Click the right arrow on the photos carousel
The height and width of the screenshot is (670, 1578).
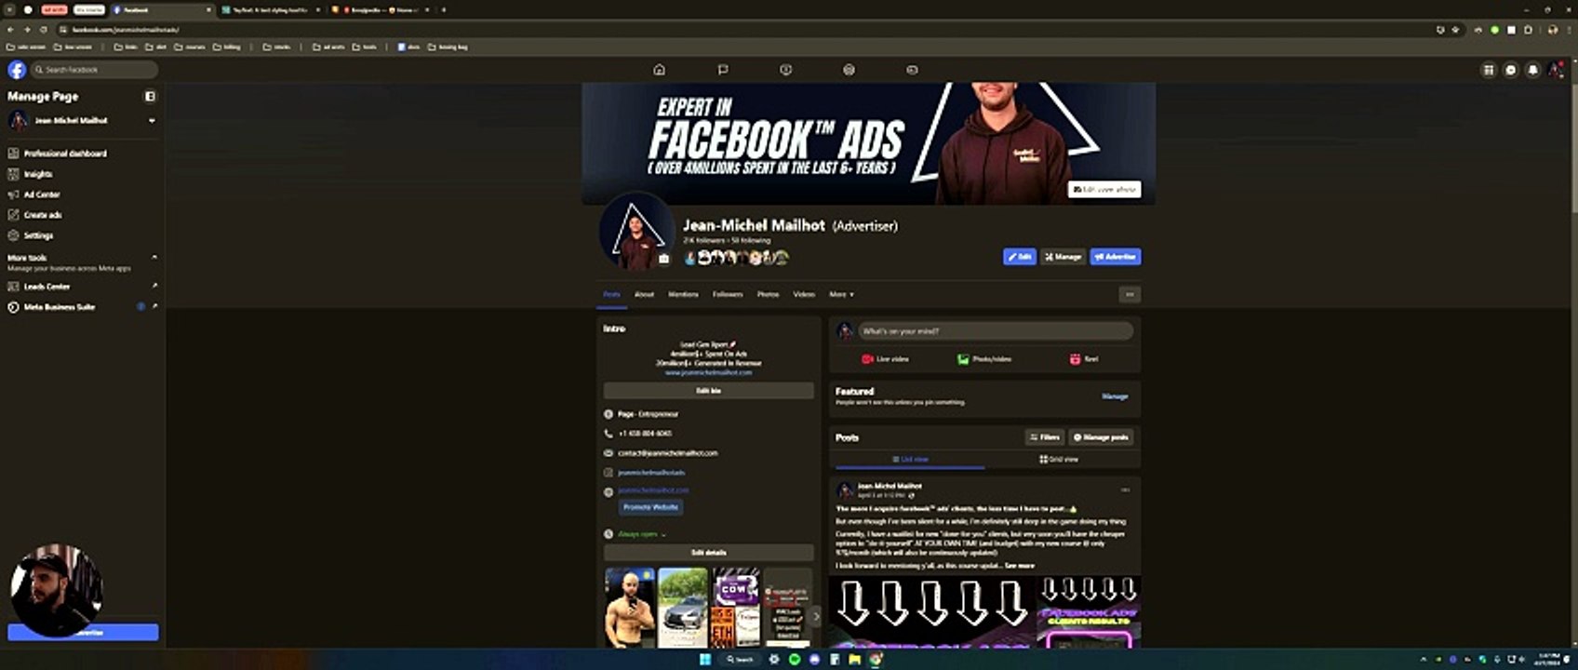coord(816,616)
